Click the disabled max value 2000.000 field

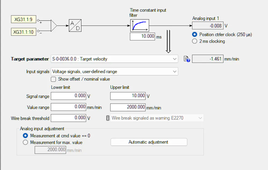[x=50, y=150]
